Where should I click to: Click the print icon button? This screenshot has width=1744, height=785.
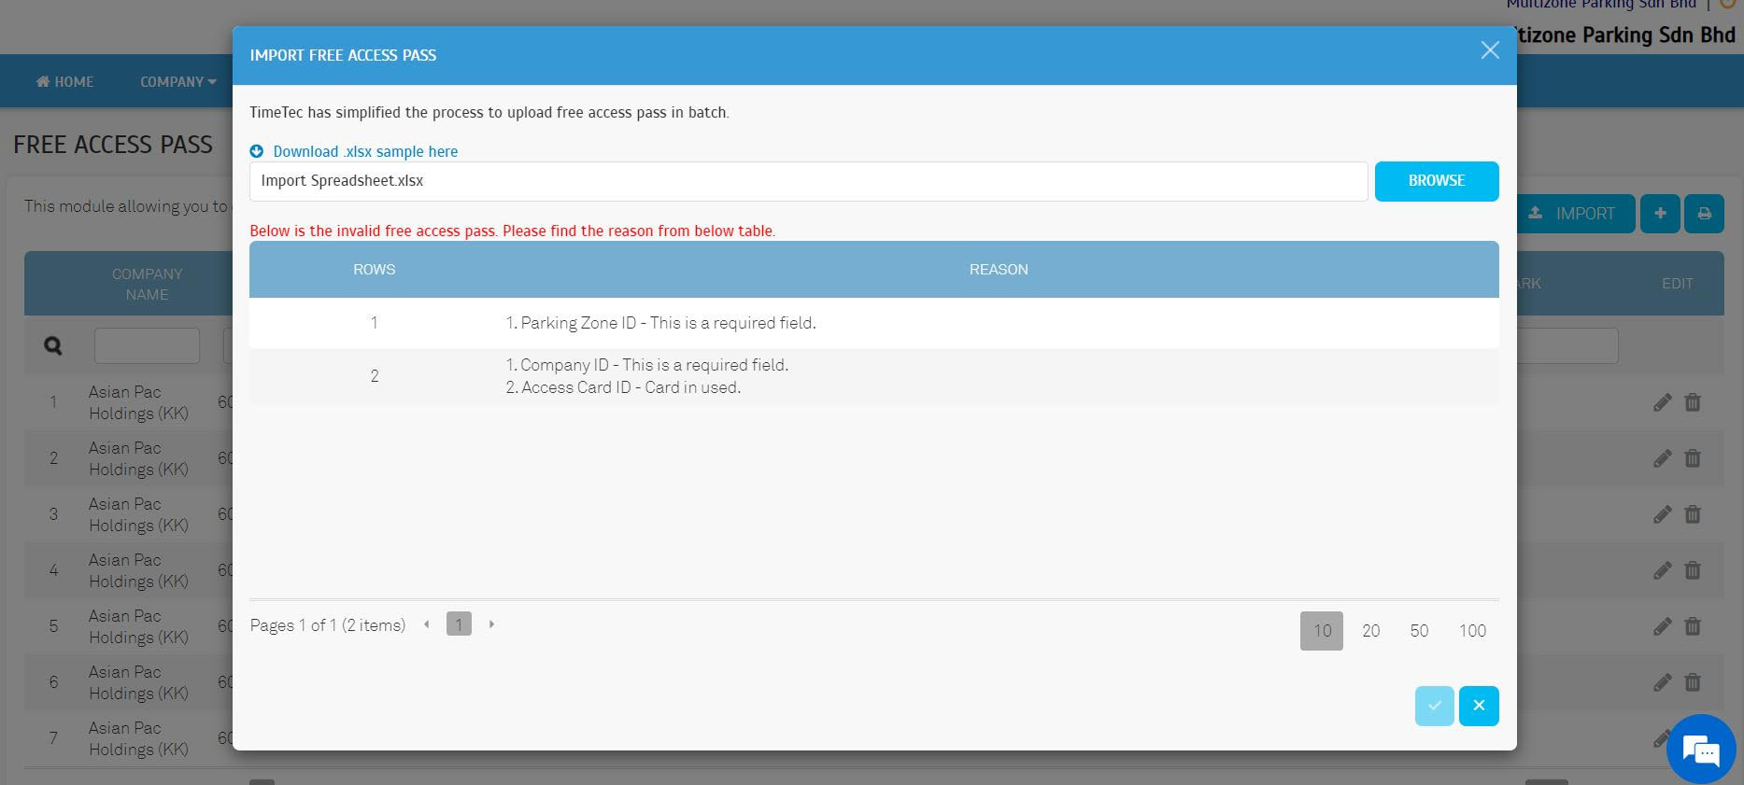click(x=1704, y=214)
